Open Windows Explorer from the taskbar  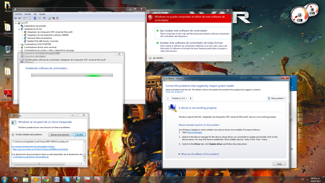pyautogui.click(x=25, y=180)
